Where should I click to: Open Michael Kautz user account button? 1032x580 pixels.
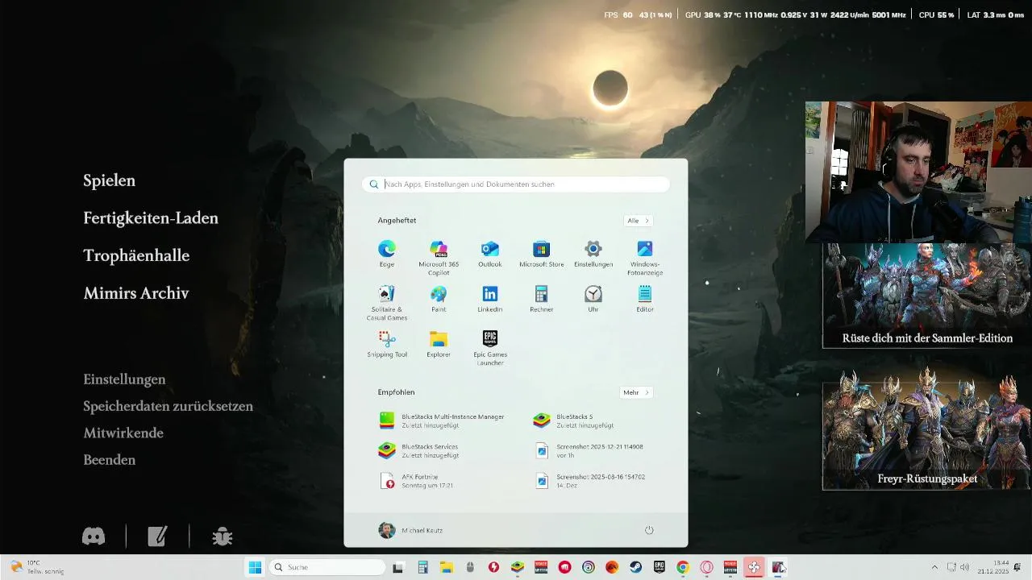[x=410, y=530]
